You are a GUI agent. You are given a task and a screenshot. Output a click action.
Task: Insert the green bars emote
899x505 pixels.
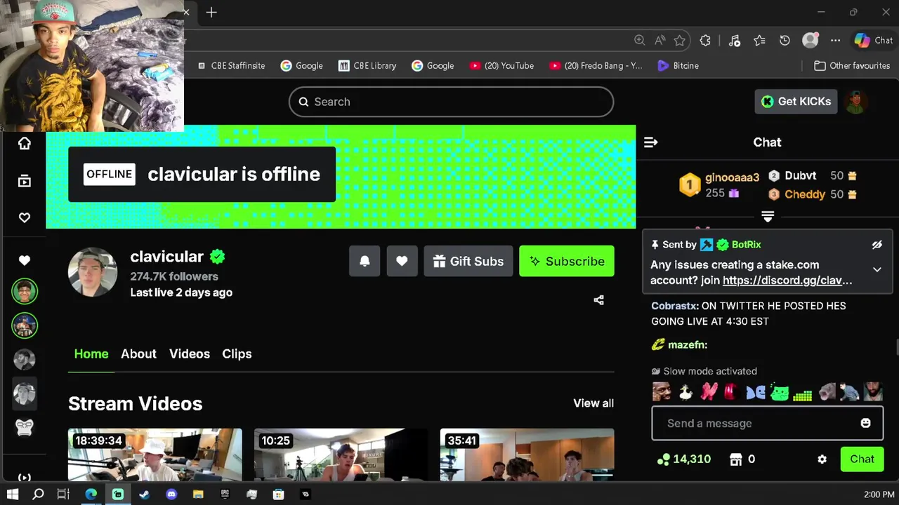point(802,394)
